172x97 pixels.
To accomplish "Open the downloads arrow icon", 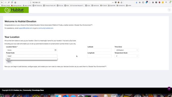I will pyautogui.click(x=137, y=2).
